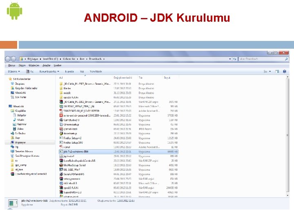Viewport: 294px width, 221px height.
Task: Click the Chromesetup file icon
Action: [61, 124]
